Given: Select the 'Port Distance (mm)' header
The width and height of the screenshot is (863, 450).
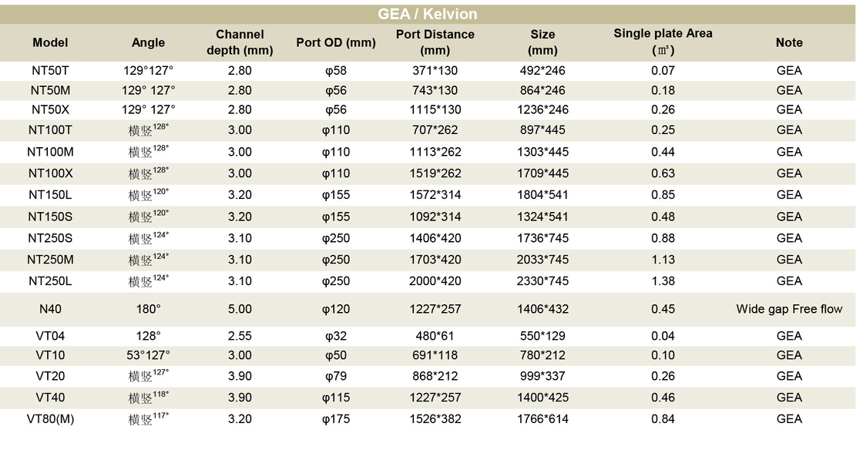Looking at the screenshot, I should (435, 42).
